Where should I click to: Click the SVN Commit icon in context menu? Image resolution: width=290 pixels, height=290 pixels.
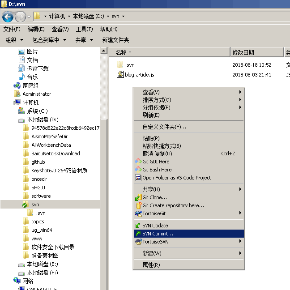138,234
